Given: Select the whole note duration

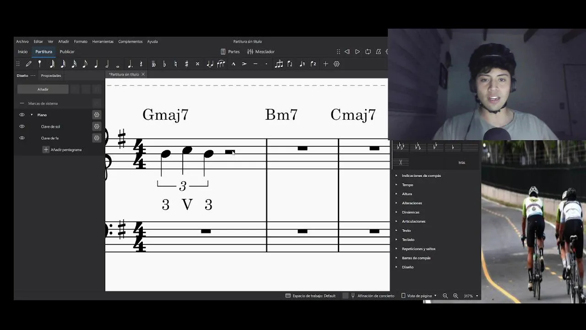Looking at the screenshot, I should click(x=118, y=66).
